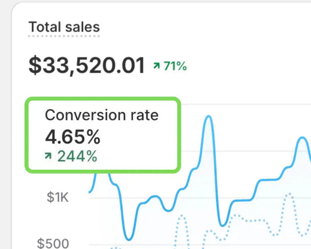Select the $33,520.01 total sales amount
This screenshot has height=249, width=311.
[x=87, y=65]
